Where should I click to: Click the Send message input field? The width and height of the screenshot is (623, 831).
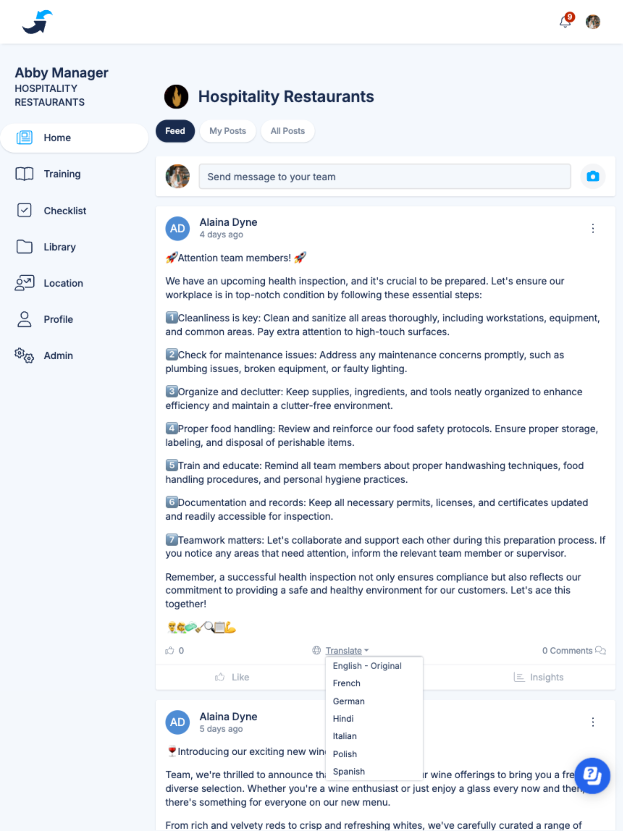(386, 177)
